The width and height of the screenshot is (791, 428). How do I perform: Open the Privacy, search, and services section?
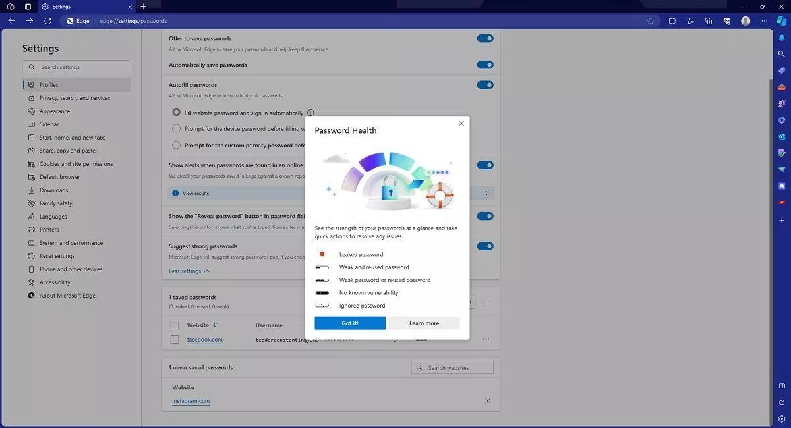[x=76, y=97]
